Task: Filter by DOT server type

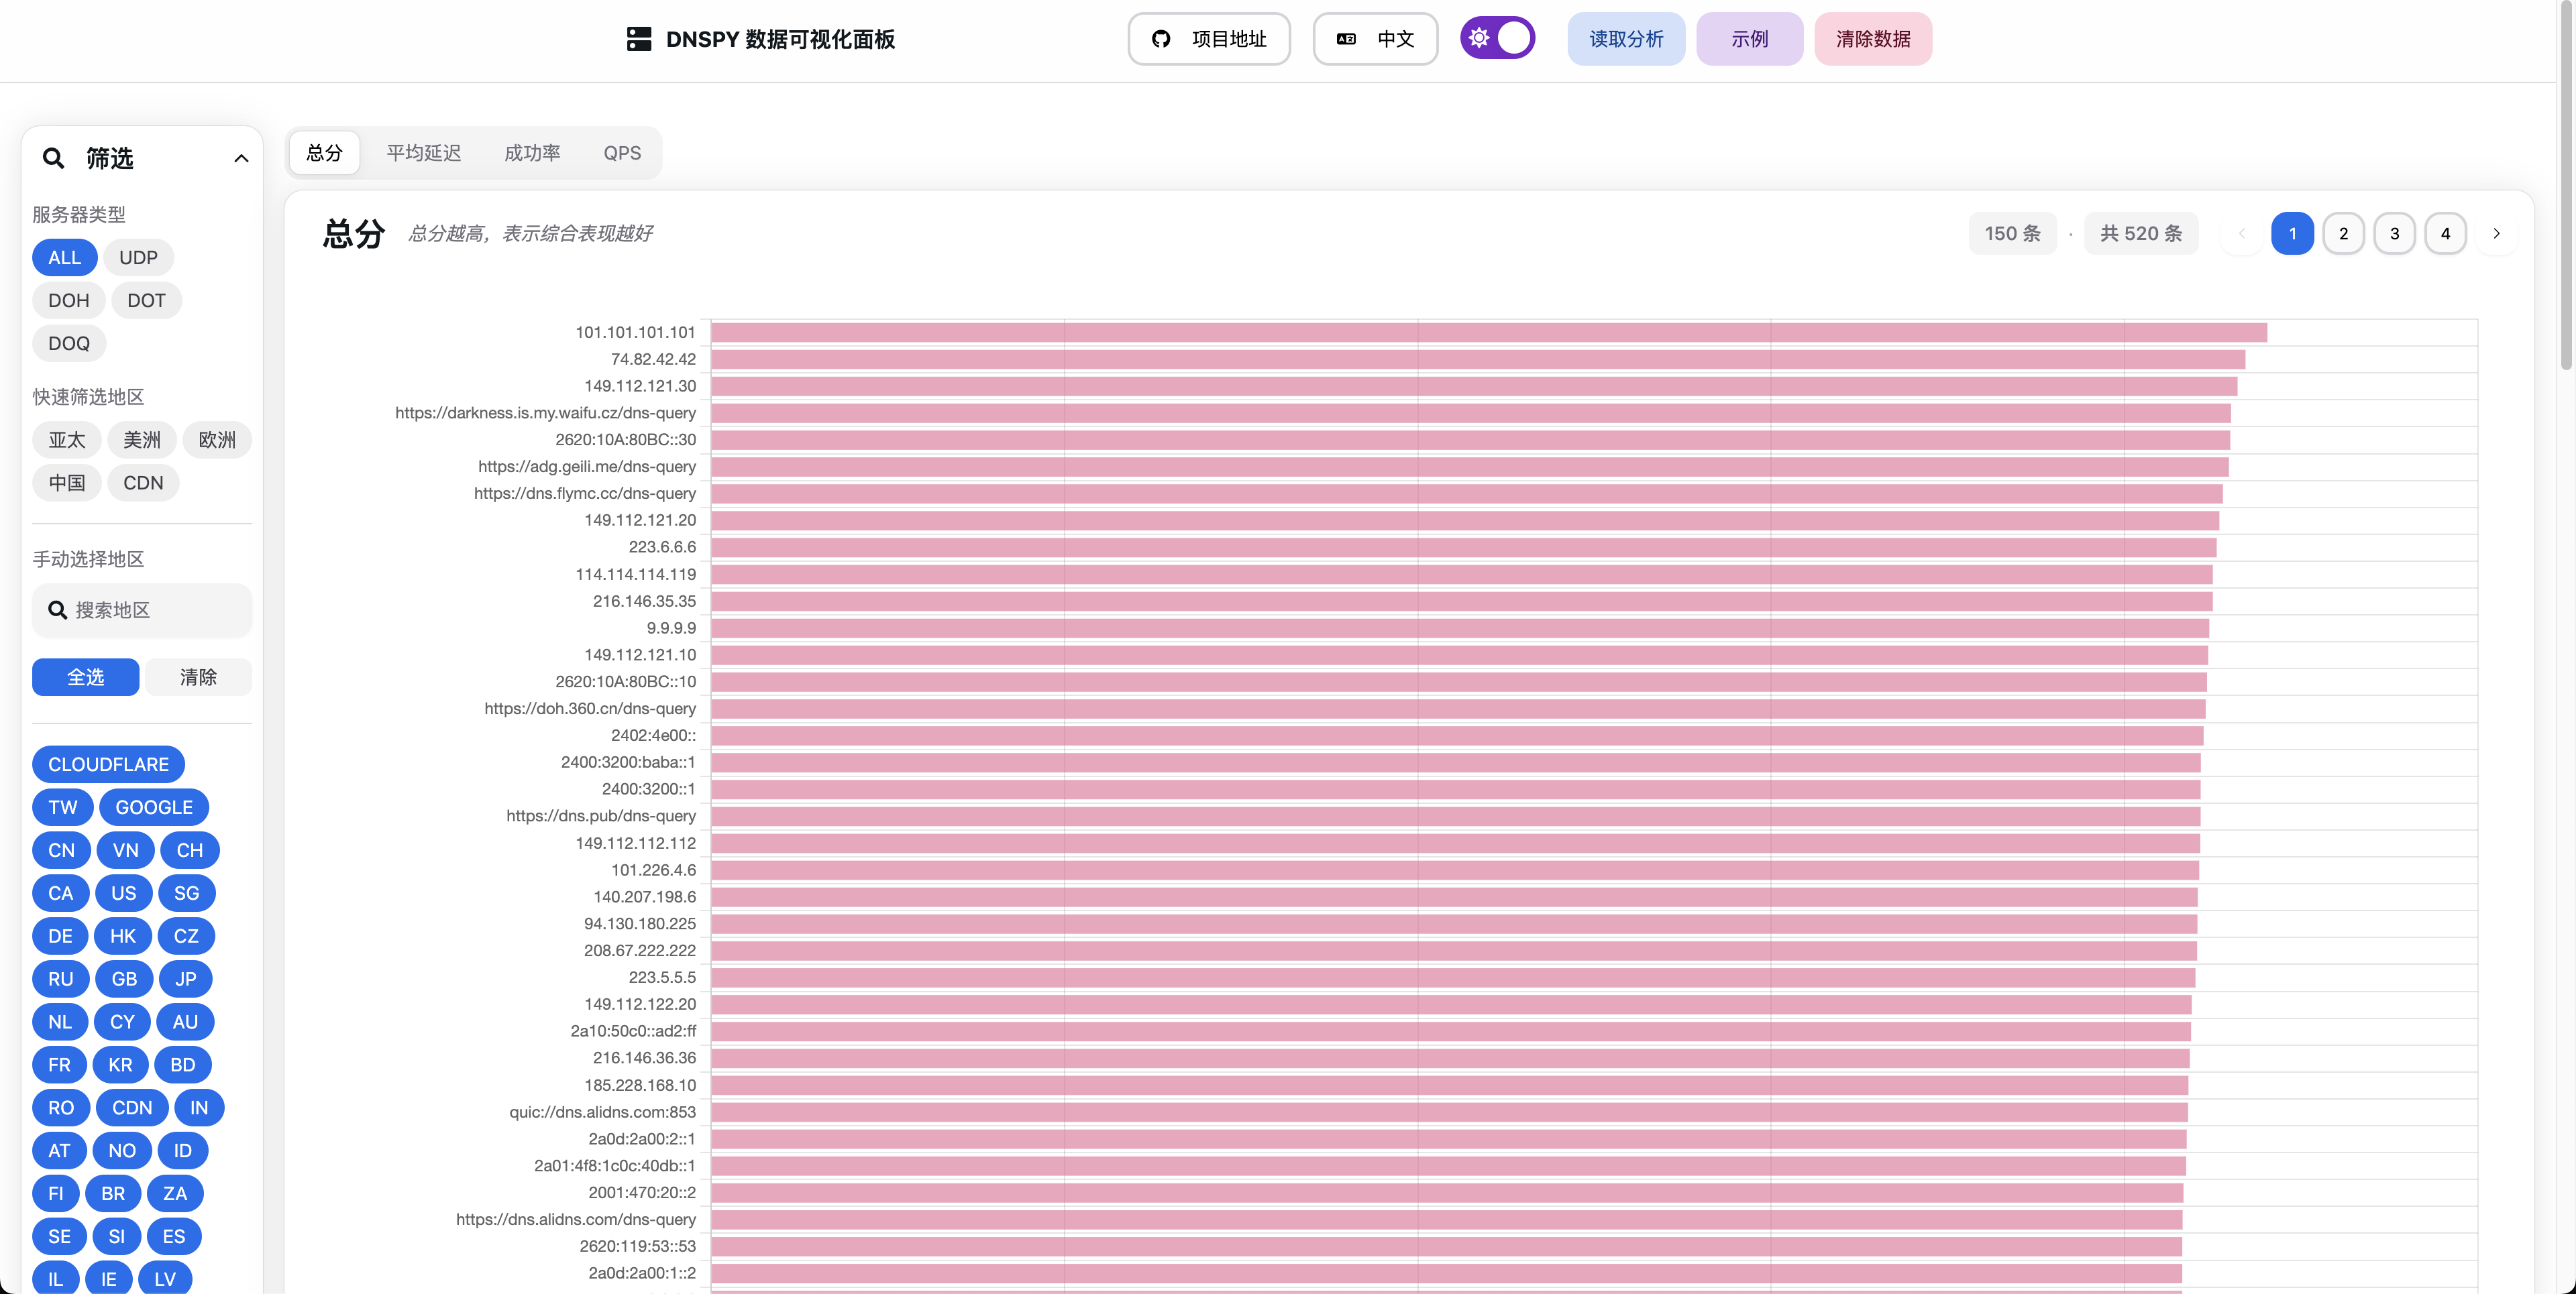Action: coord(146,301)
